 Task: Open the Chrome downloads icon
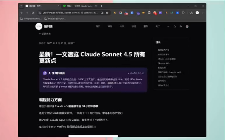(x=191, y=13)
